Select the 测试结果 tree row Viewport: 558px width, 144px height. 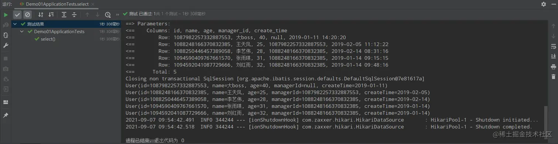click(66, 24)
